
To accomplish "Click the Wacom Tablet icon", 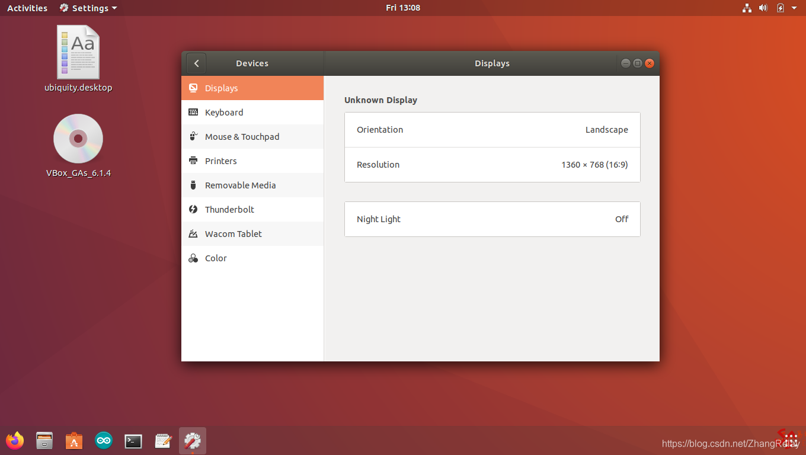I will (x=193, y=233).
